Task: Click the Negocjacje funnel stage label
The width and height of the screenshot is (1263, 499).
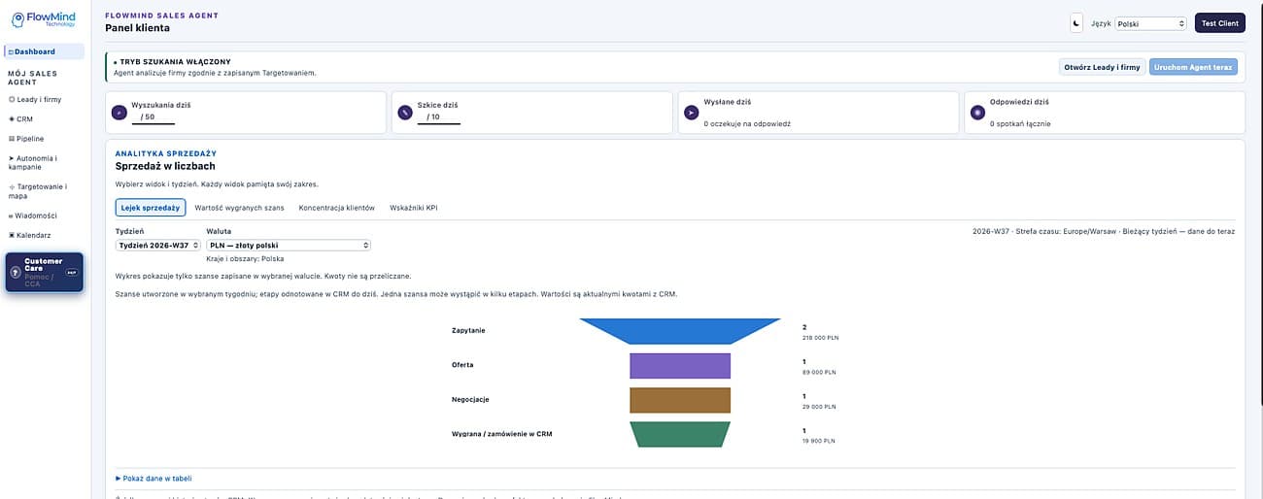Action: pyautogui.click(x=470, y=399)
